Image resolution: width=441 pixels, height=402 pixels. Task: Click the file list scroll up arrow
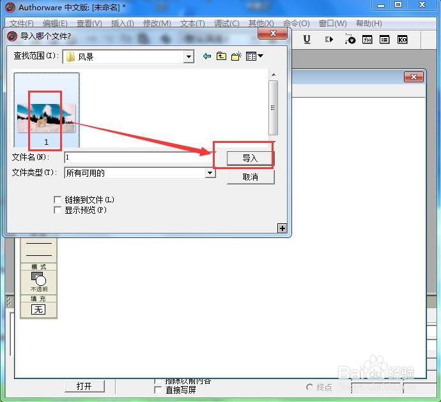click(x=273, y=75)
